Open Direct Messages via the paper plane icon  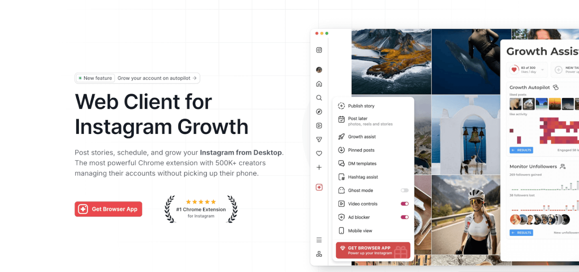point(319,139)
